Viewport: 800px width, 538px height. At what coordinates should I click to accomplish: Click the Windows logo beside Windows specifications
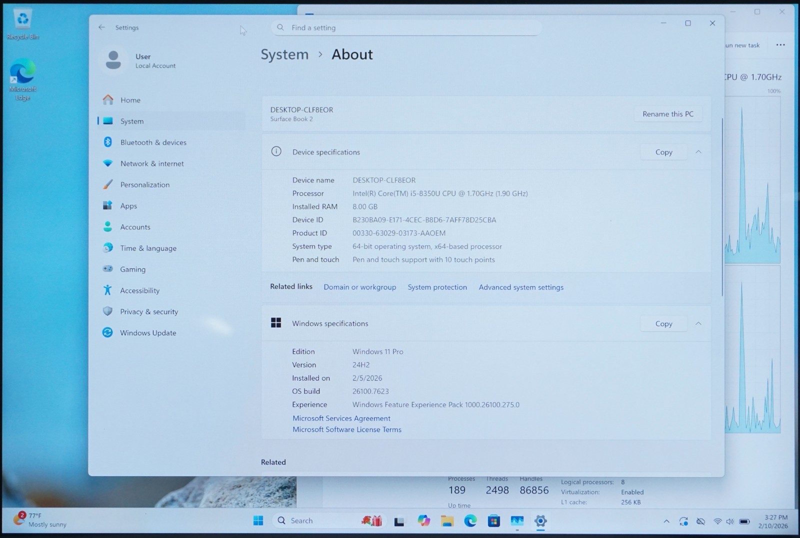point(276,323)
